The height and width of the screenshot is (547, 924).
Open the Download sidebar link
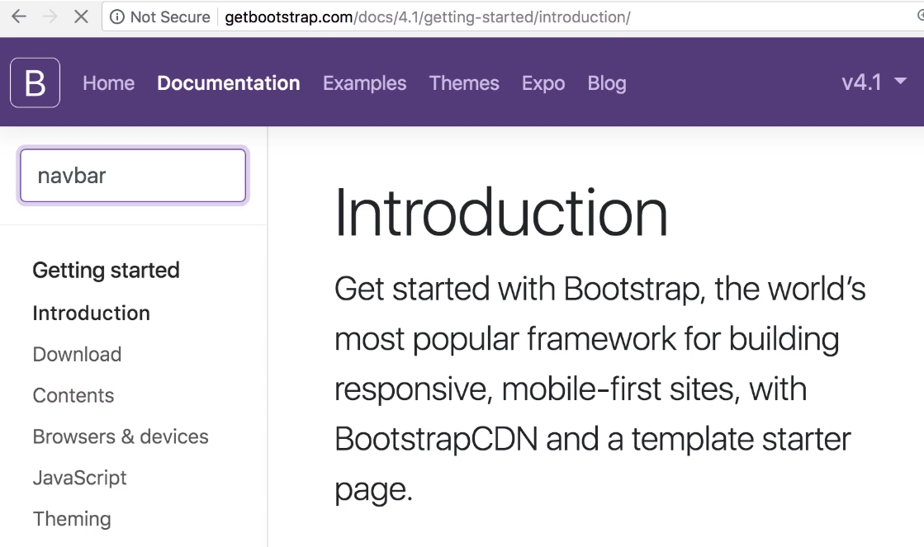(x=77, y=354)
